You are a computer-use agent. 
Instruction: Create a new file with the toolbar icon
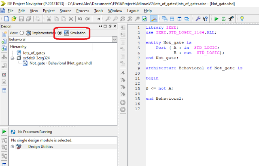coord(6,19)
